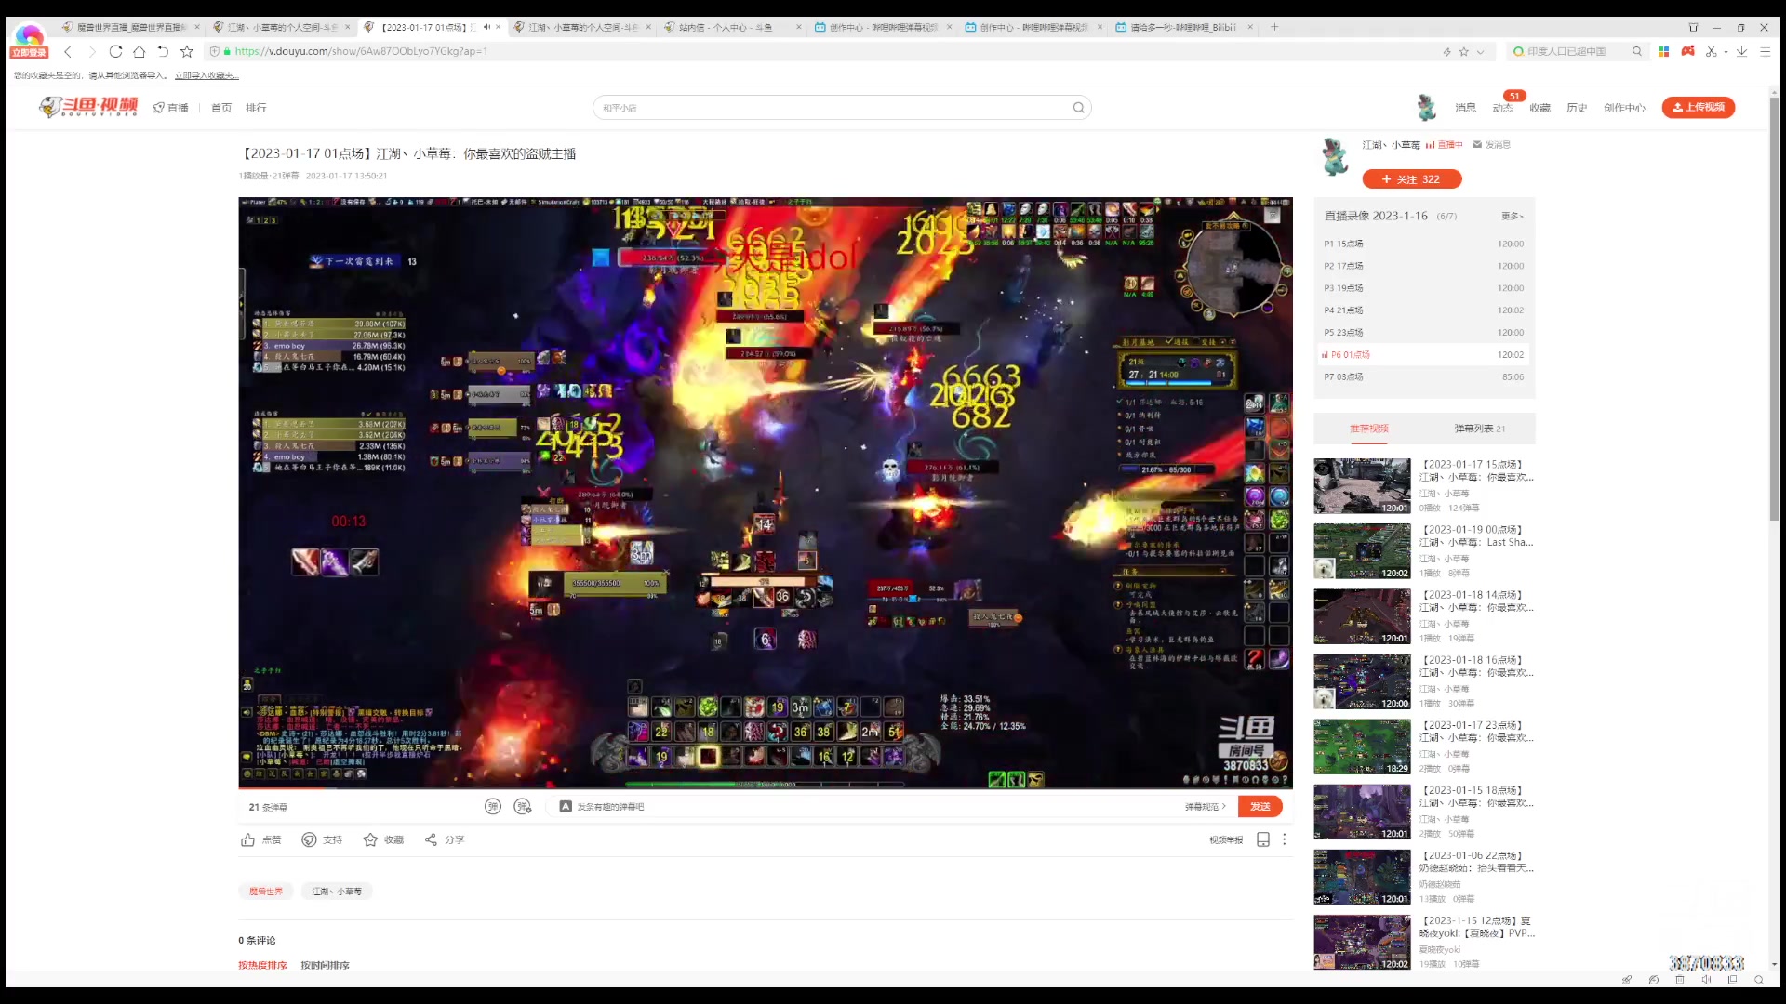This screenshot has width=1786, height=1004.
Task: Open danmaku settings icon
Action: [523, 807]
